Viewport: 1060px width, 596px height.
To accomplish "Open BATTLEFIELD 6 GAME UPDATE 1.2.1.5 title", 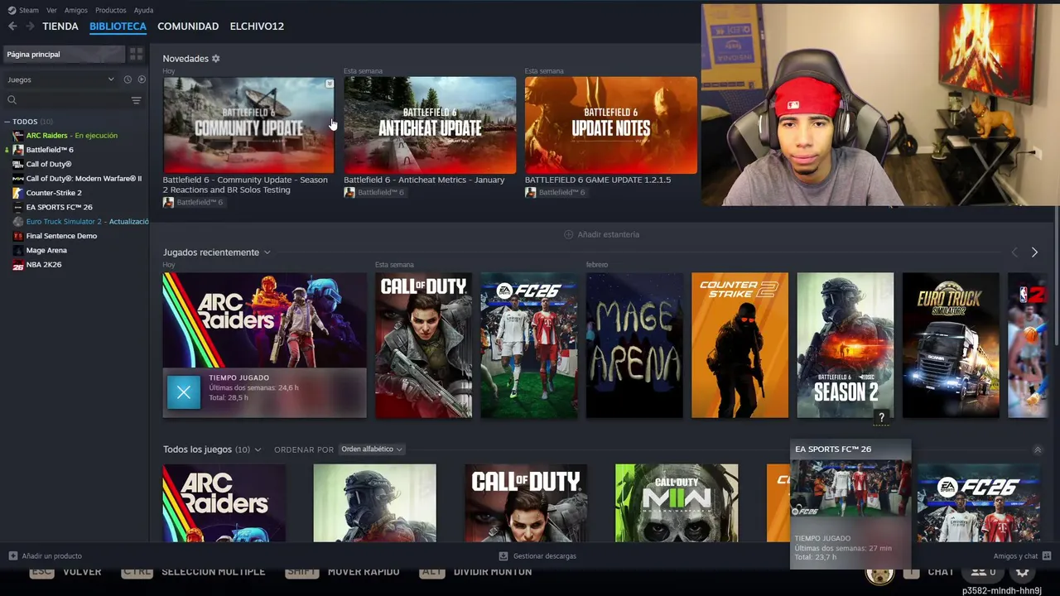I will (598, 180).
